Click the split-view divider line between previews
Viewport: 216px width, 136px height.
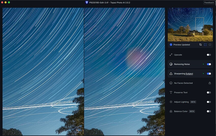84,72
